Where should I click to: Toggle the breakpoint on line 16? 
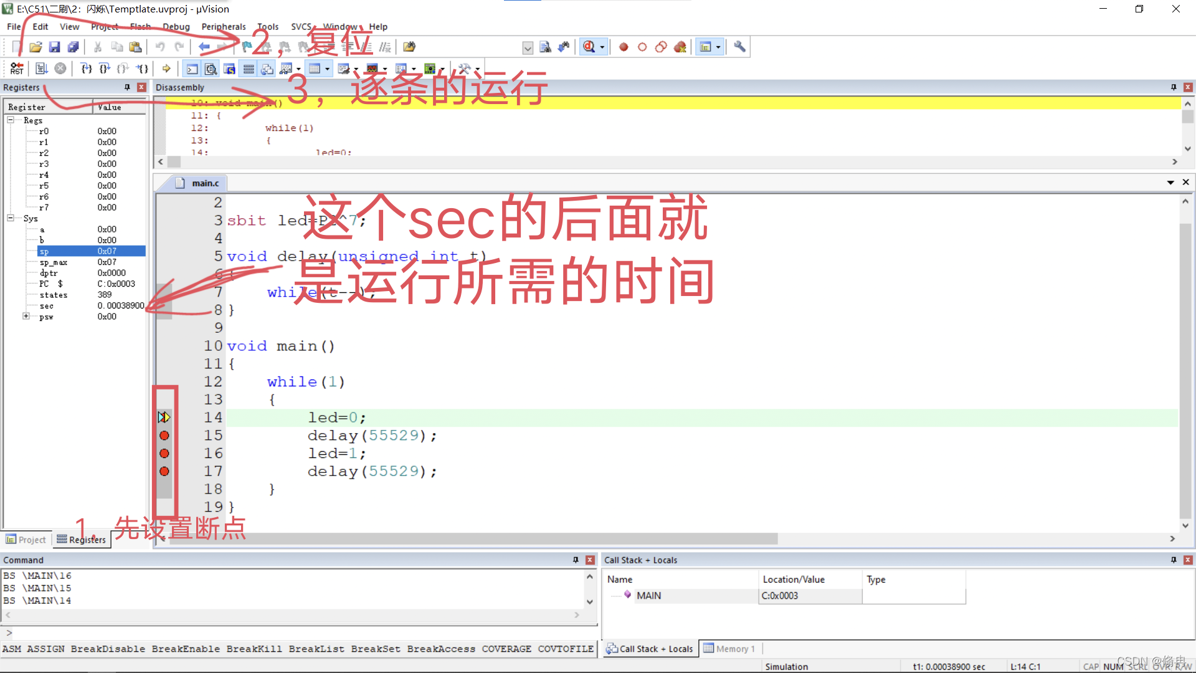click(164, 454)
